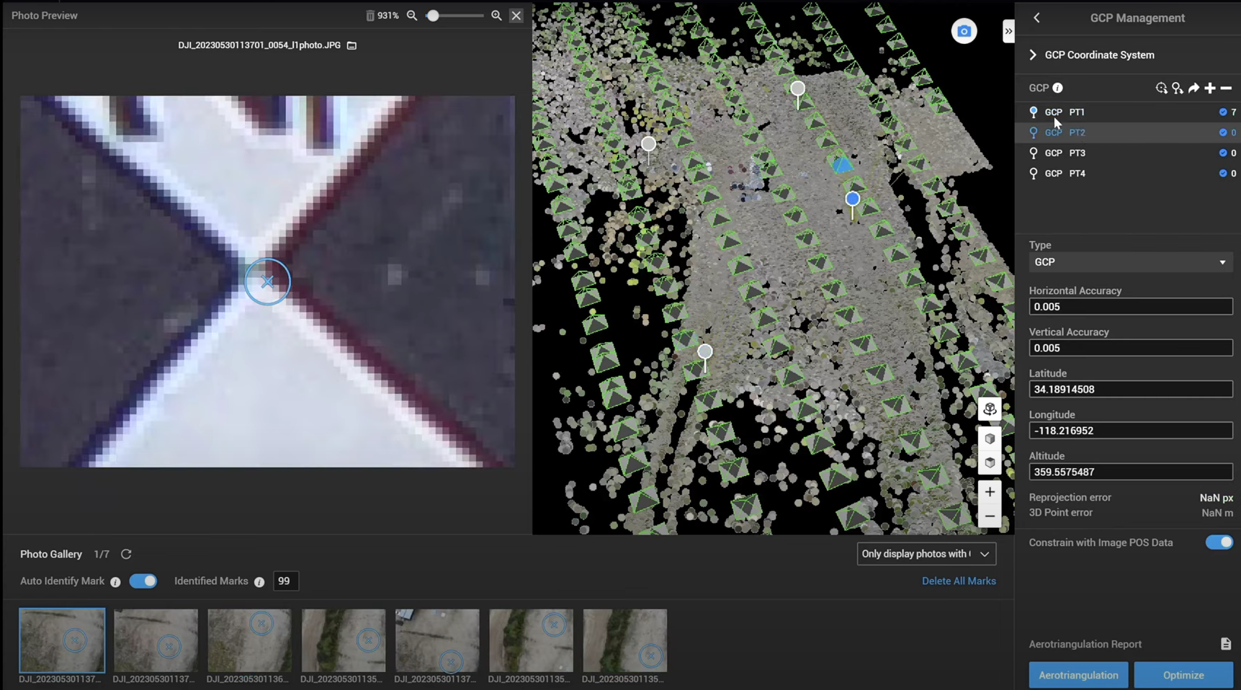Click the export GCP arrow icon
This screenshot has width=1241, height=690.
point(1193,88)
